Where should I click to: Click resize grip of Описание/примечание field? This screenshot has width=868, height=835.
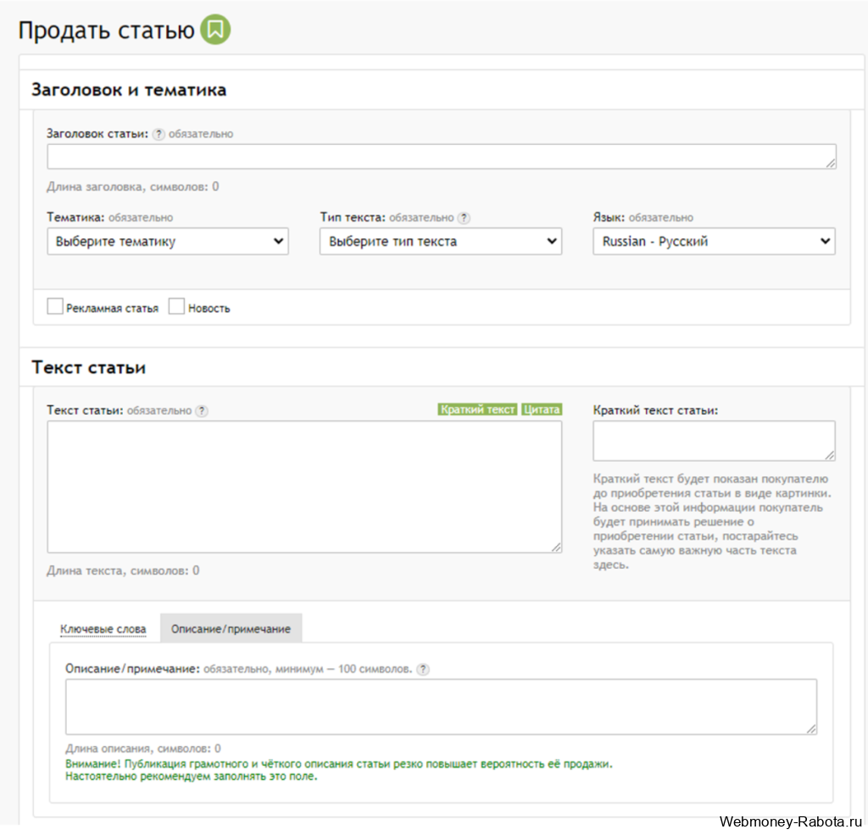(811, 729)
